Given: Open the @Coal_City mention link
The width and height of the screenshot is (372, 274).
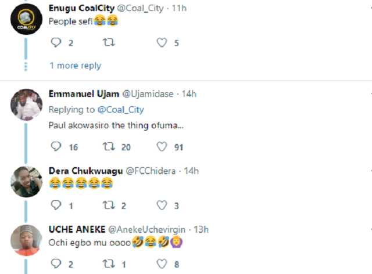Looking at the screenshot, I should (x=123, y=109).
